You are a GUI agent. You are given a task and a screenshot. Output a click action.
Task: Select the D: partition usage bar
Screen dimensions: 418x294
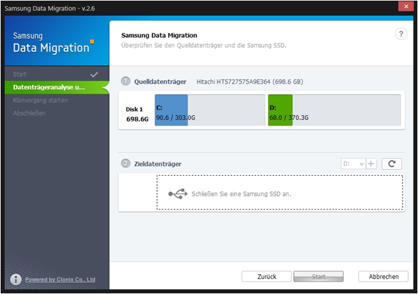click(x=334, y=110)
